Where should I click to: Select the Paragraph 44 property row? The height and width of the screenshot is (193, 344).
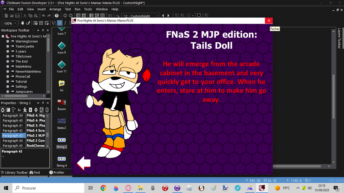point(23,141)
